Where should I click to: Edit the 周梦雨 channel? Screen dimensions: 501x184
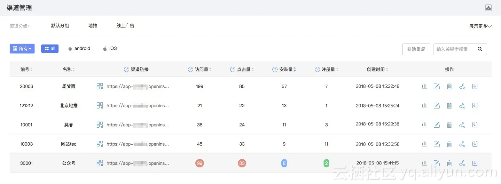point(437,86)
